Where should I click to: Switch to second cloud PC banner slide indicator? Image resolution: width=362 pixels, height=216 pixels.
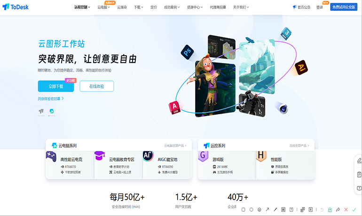point(52,112)
